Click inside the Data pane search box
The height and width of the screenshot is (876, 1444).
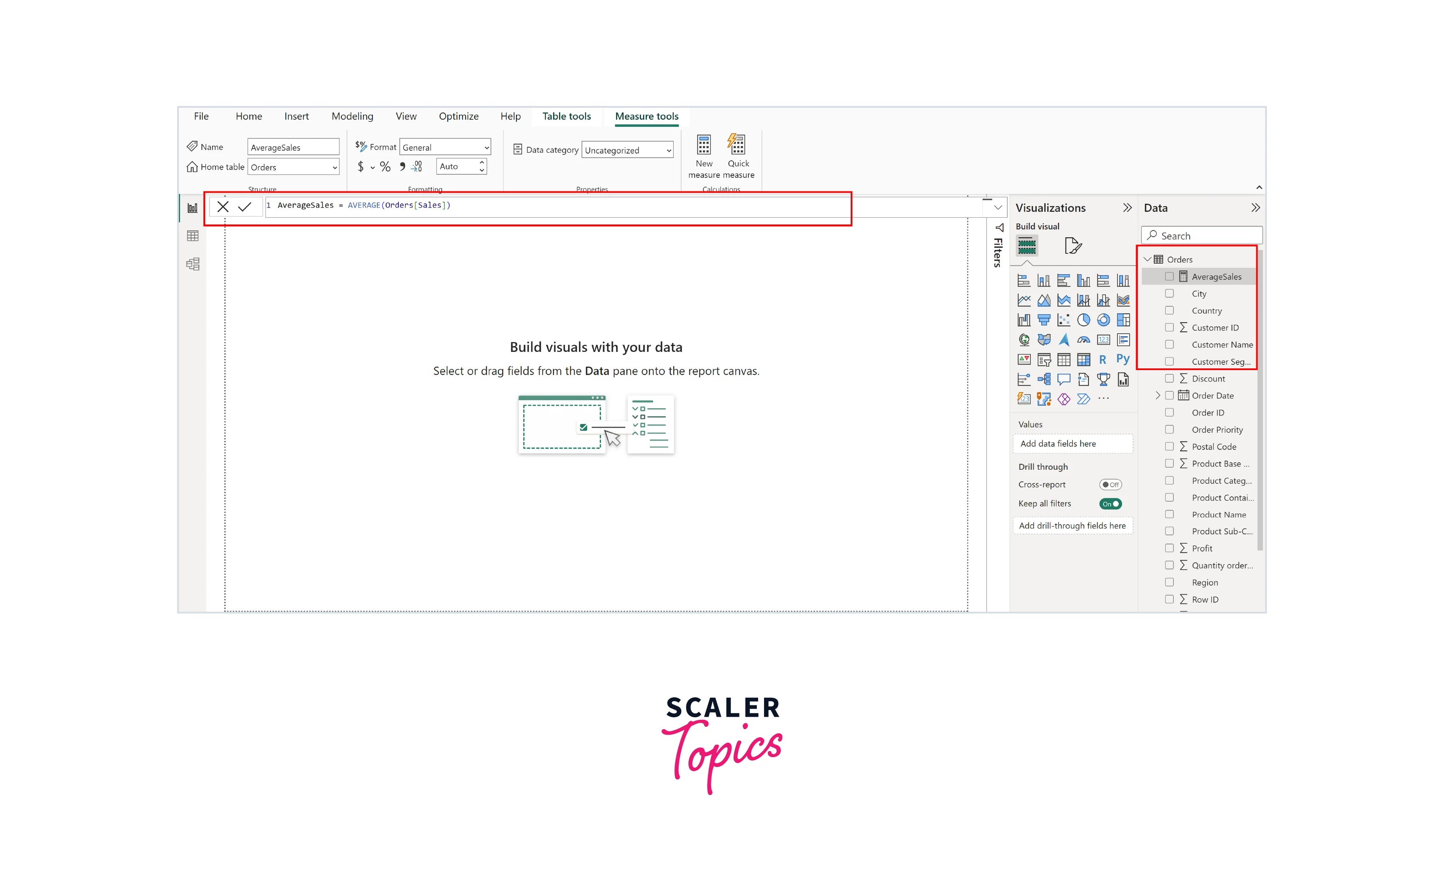[1201, 235]
